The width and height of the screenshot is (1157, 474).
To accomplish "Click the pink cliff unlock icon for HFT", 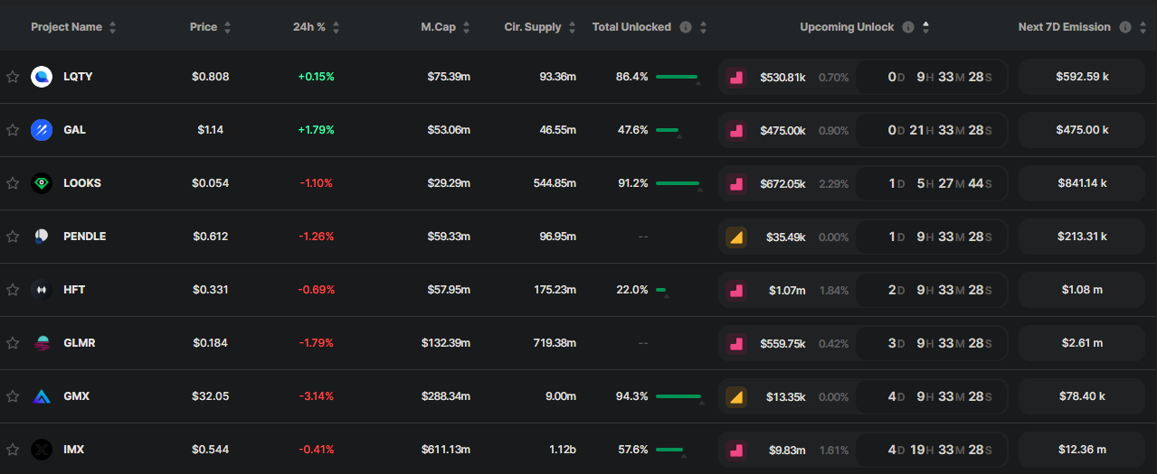I will tap(736, 290).
